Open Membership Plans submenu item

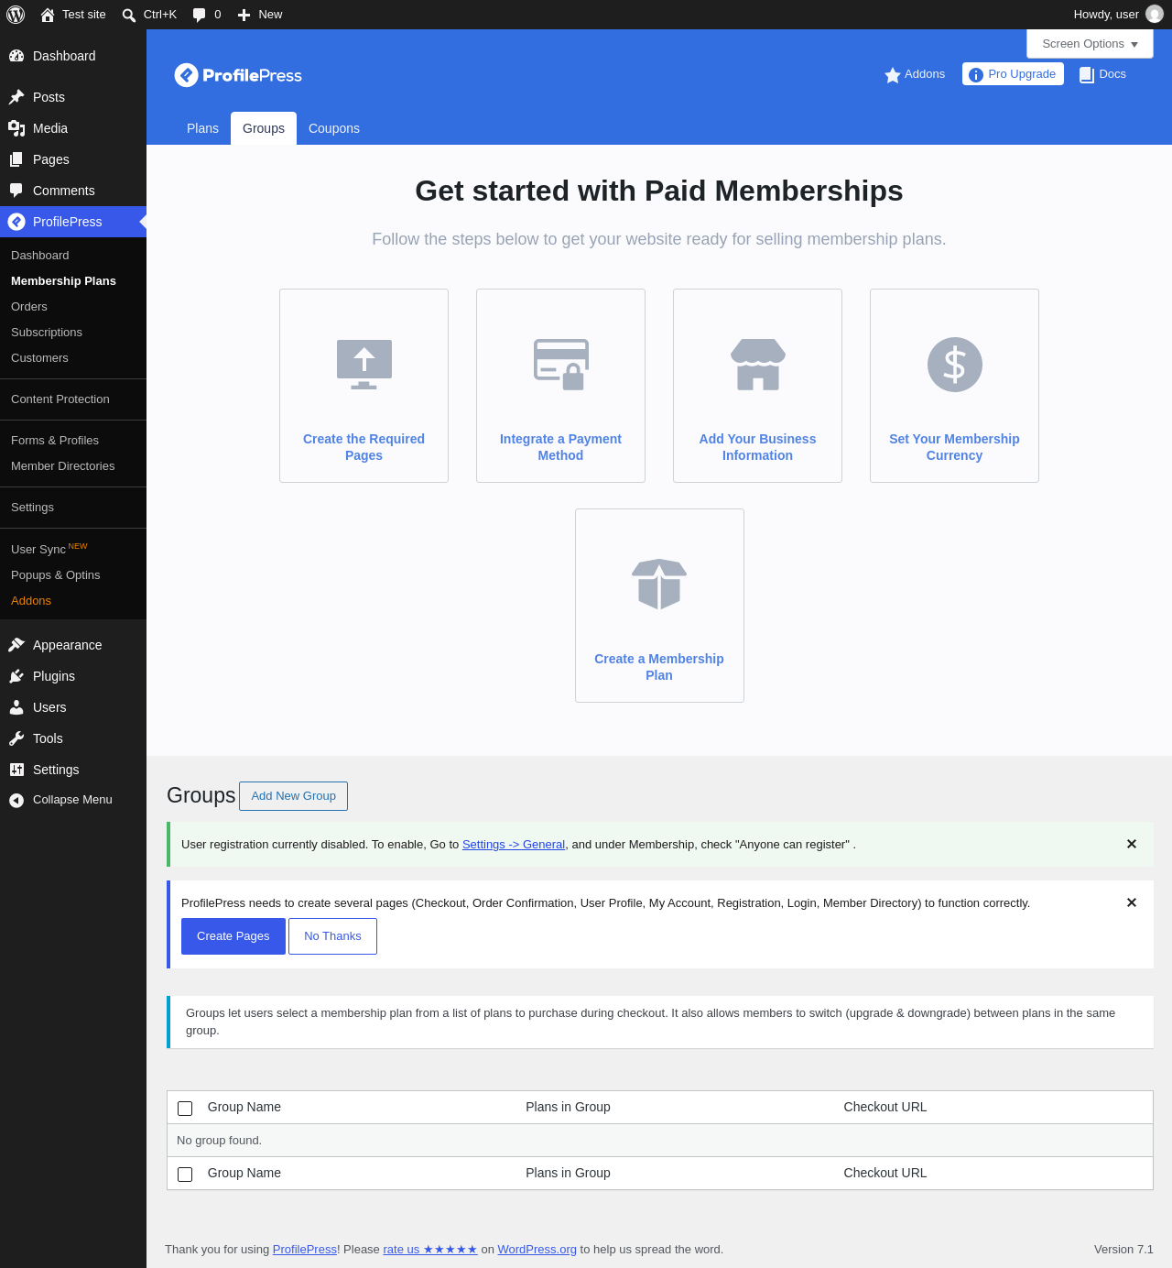click(63, 281)
